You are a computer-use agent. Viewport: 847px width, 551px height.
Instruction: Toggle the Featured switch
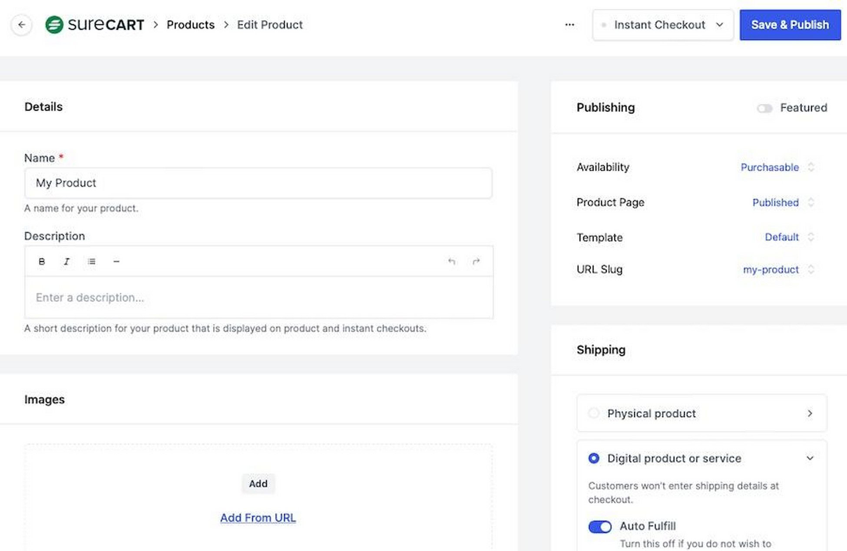[764, 108]
